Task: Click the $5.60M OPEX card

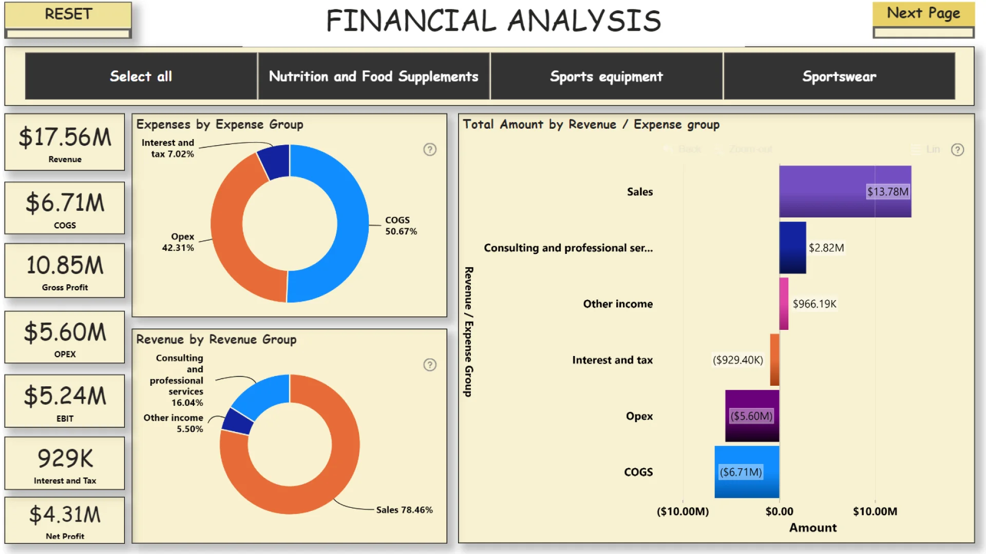Action: 65,337
